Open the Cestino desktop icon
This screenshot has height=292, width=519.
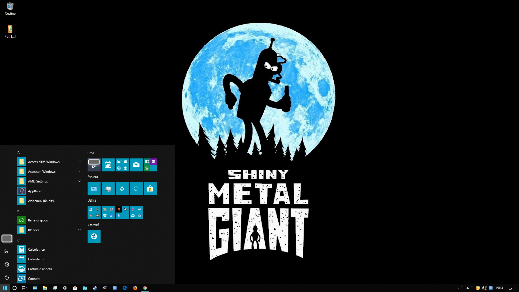10,9
